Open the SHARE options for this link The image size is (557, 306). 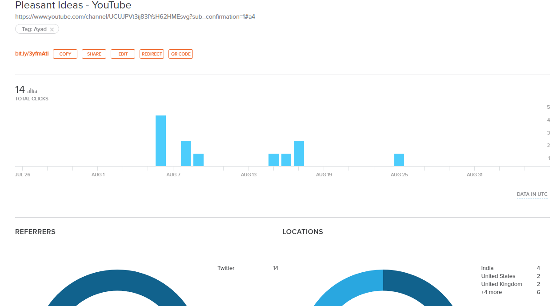94,54
